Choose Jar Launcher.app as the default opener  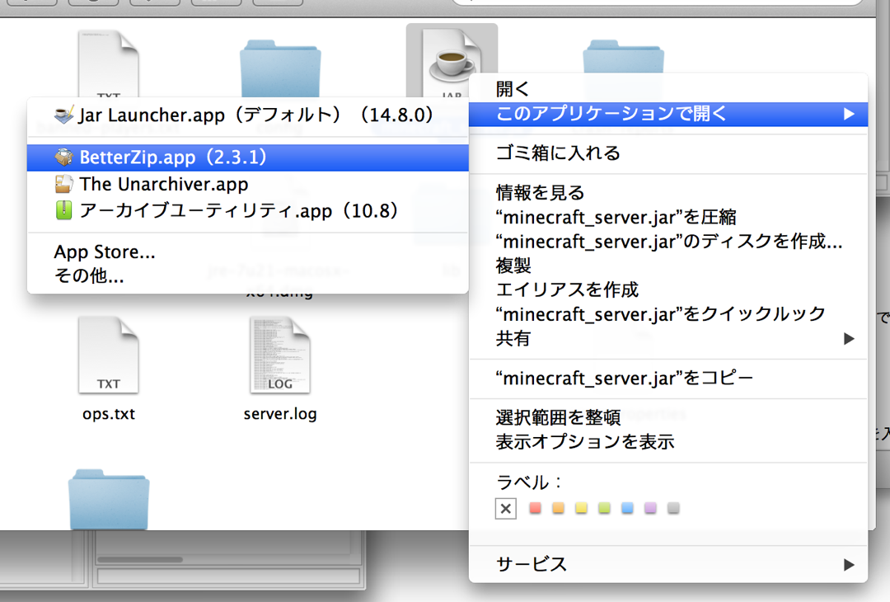pyautogui.click(x=247, y=115)
